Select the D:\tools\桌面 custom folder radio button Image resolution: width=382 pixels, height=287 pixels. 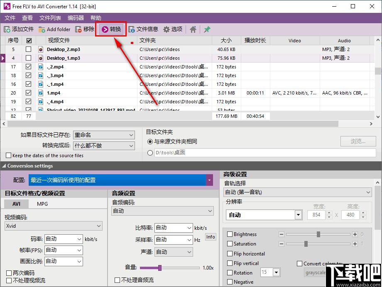pyautogui.click(x=150, y=153)
